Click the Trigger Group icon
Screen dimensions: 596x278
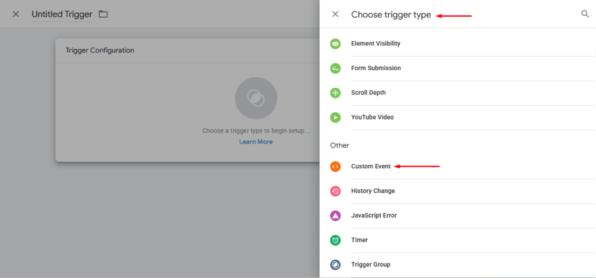335,265
